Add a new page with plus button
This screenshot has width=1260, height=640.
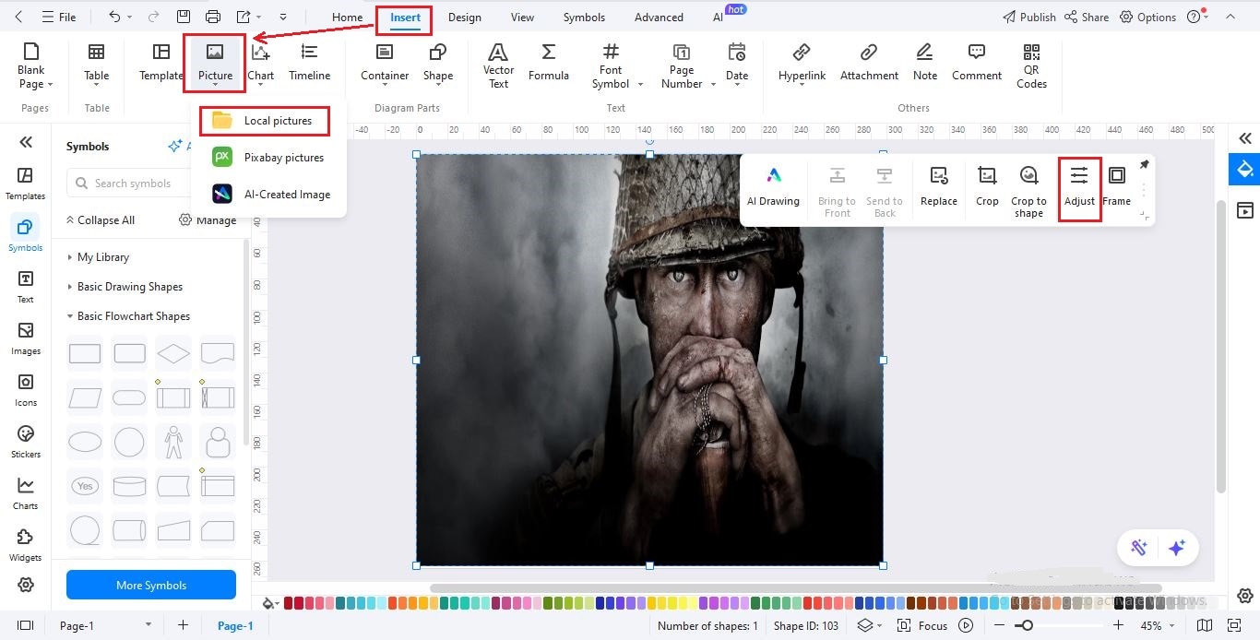[183, 625]
